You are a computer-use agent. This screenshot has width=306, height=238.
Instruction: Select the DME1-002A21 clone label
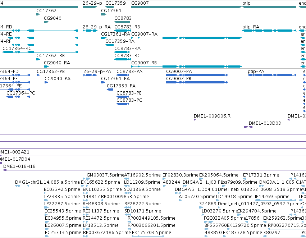[x=14, y=152]
